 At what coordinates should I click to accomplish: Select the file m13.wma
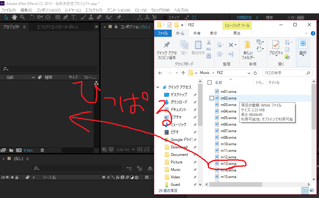(228, 164)
